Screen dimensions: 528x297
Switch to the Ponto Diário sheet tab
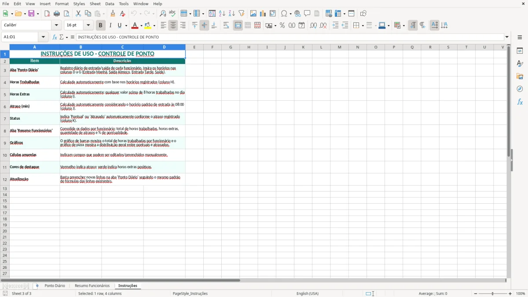pyautogui.click(x=55, y=286)
